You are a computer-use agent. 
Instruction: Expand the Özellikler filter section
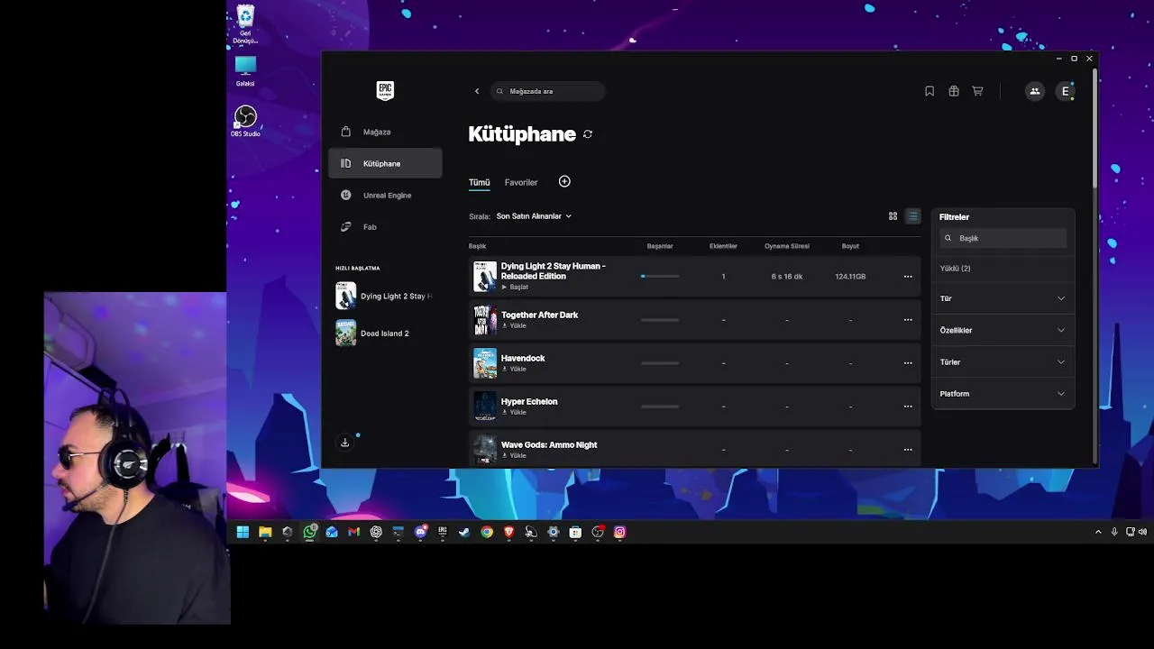pos(1003,330)
